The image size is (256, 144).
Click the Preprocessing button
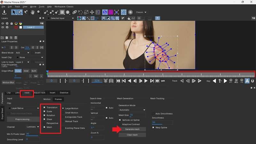coord(22,119)
